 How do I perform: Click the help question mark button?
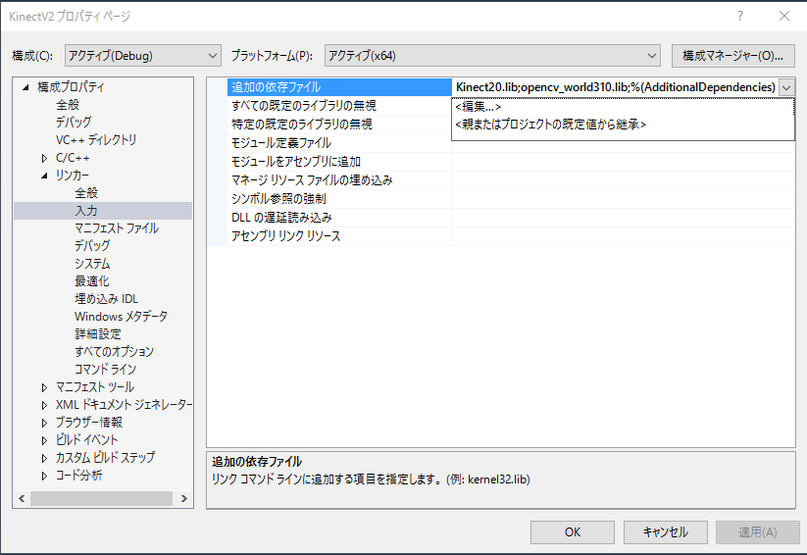coord(739,17)
